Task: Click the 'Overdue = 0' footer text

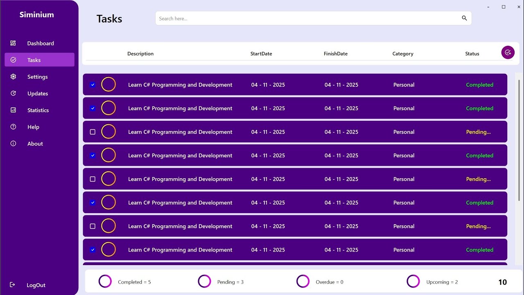Action: [x=330, y=282]
